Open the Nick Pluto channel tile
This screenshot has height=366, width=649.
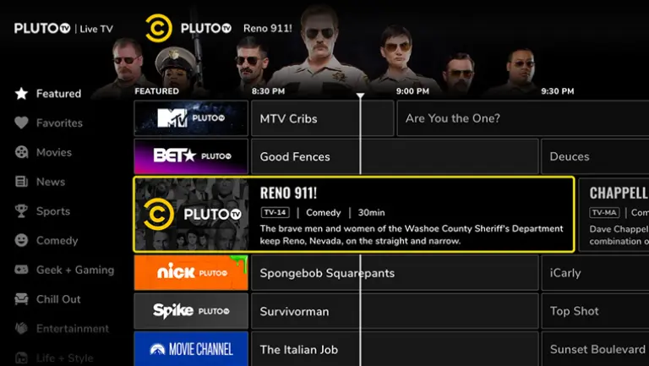coord(191,272)
